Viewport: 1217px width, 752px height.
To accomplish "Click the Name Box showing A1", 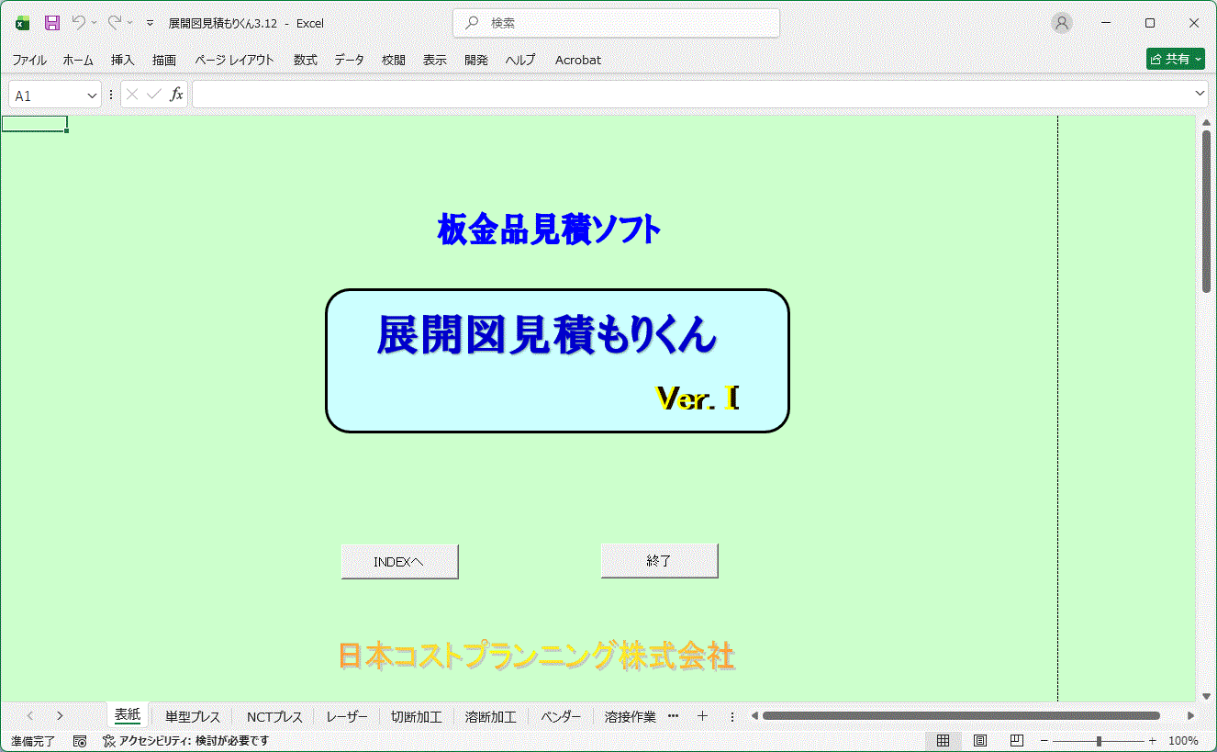I will [x=48, y=95].
